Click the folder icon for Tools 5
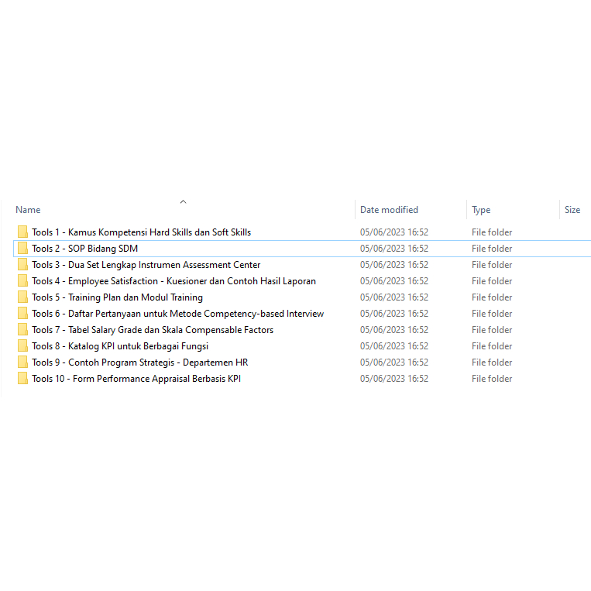This screenshot has width=591, height=591. tap(22, 297)
